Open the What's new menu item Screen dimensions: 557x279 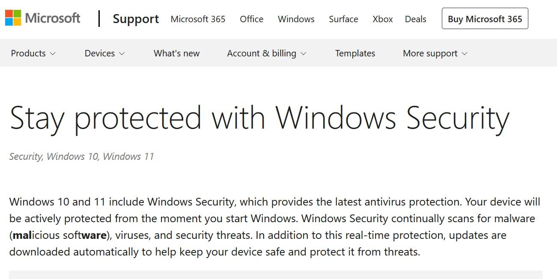(176, 53)
